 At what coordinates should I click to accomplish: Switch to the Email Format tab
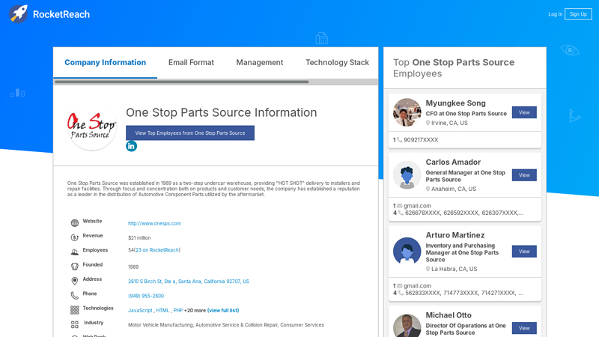191,62
